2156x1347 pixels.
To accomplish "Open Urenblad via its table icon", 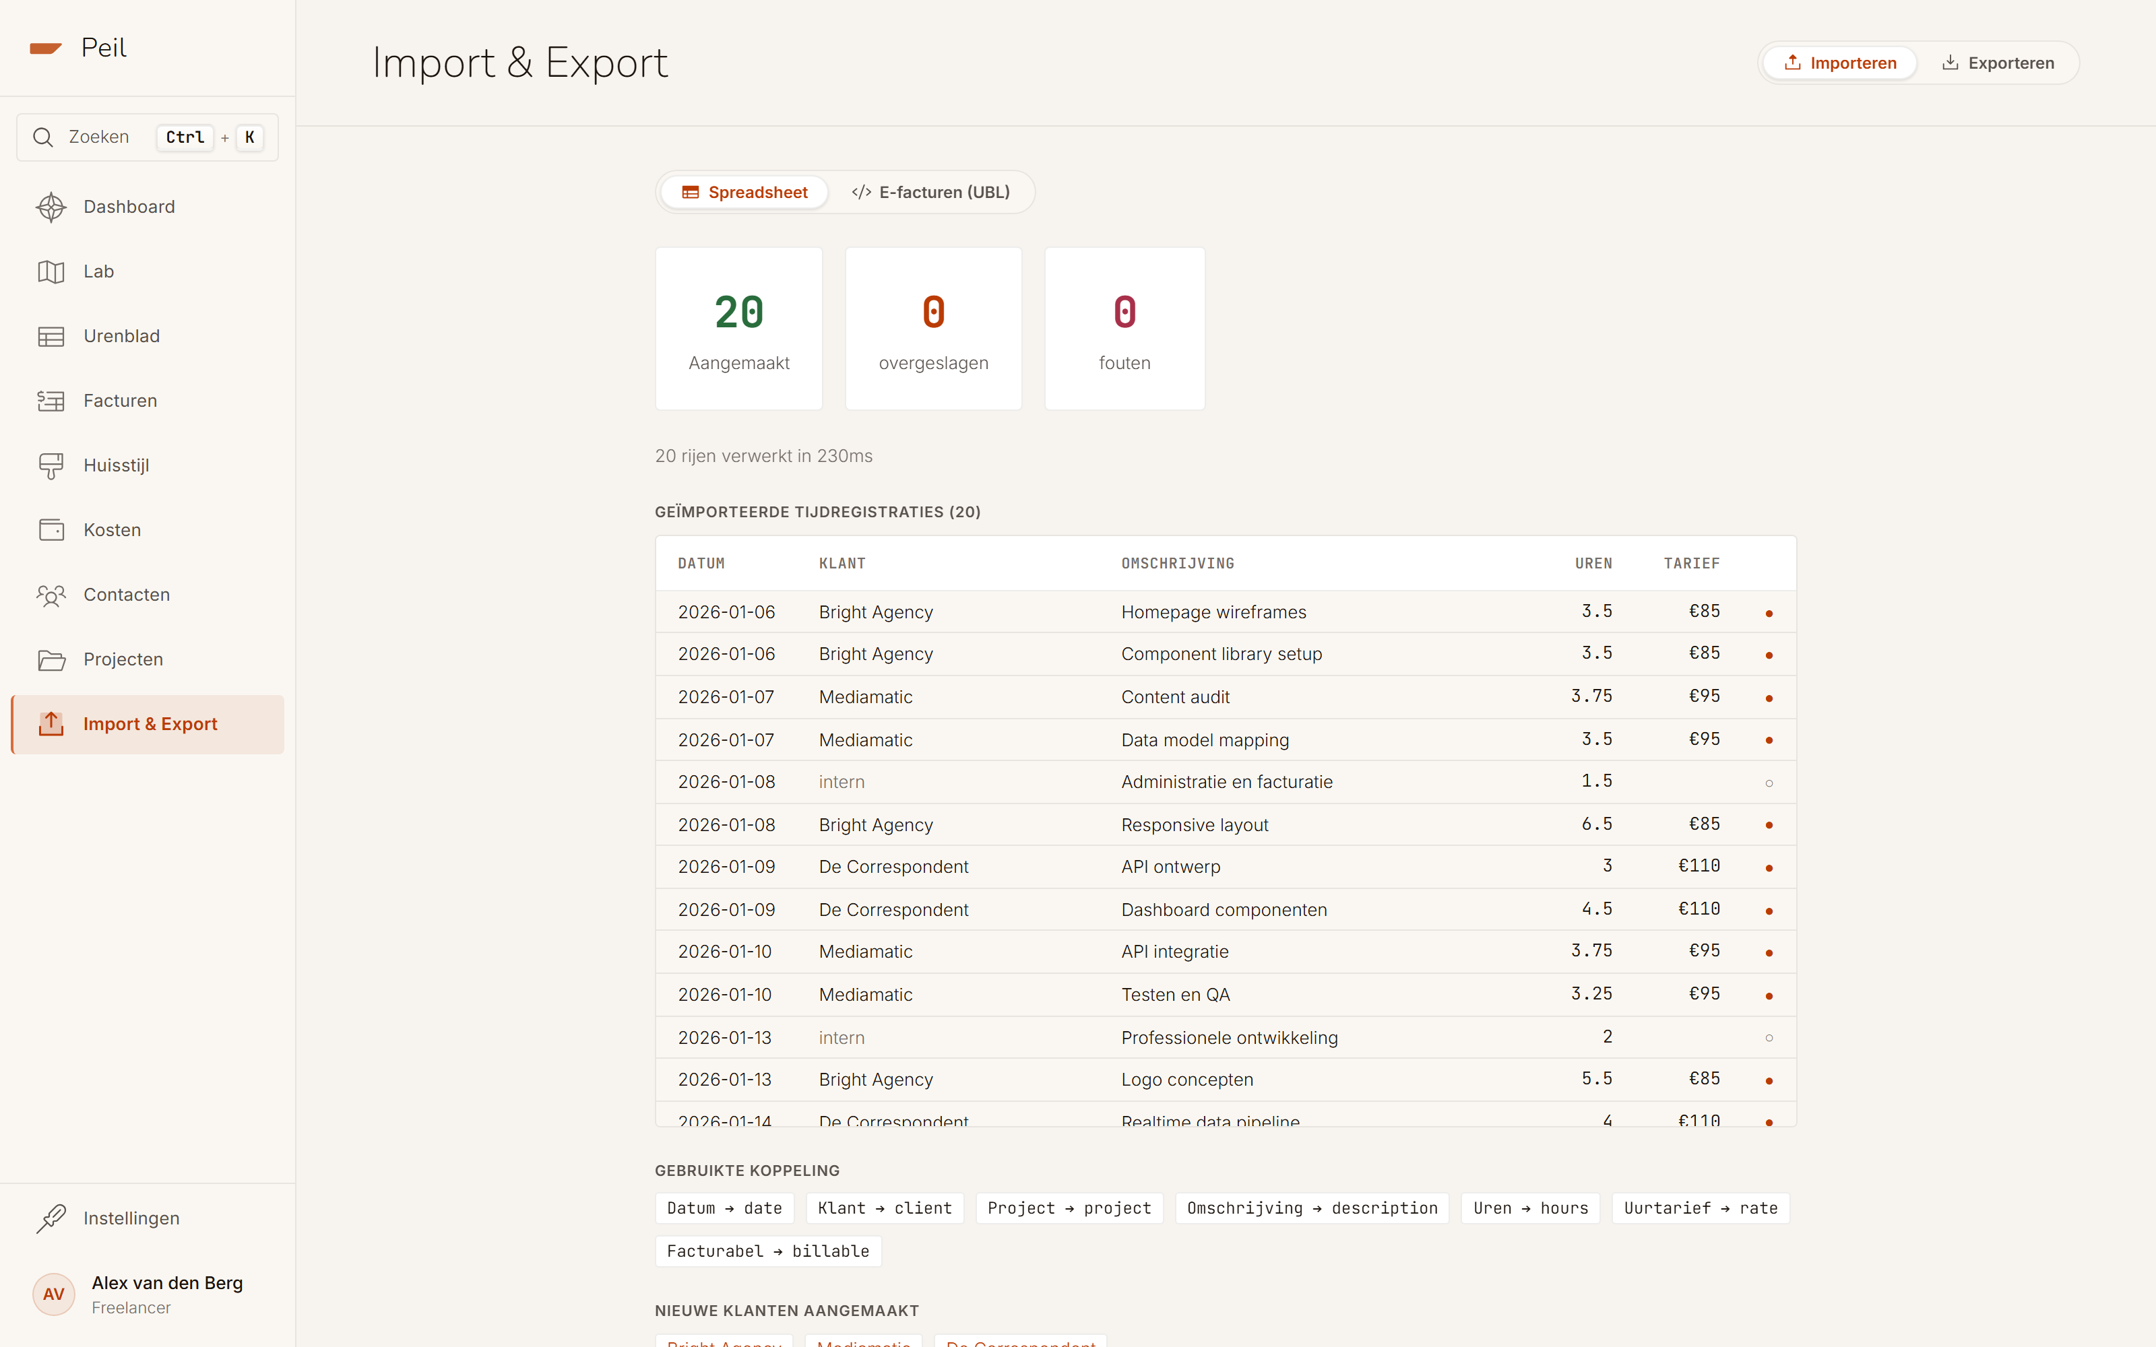I will 51,337.
